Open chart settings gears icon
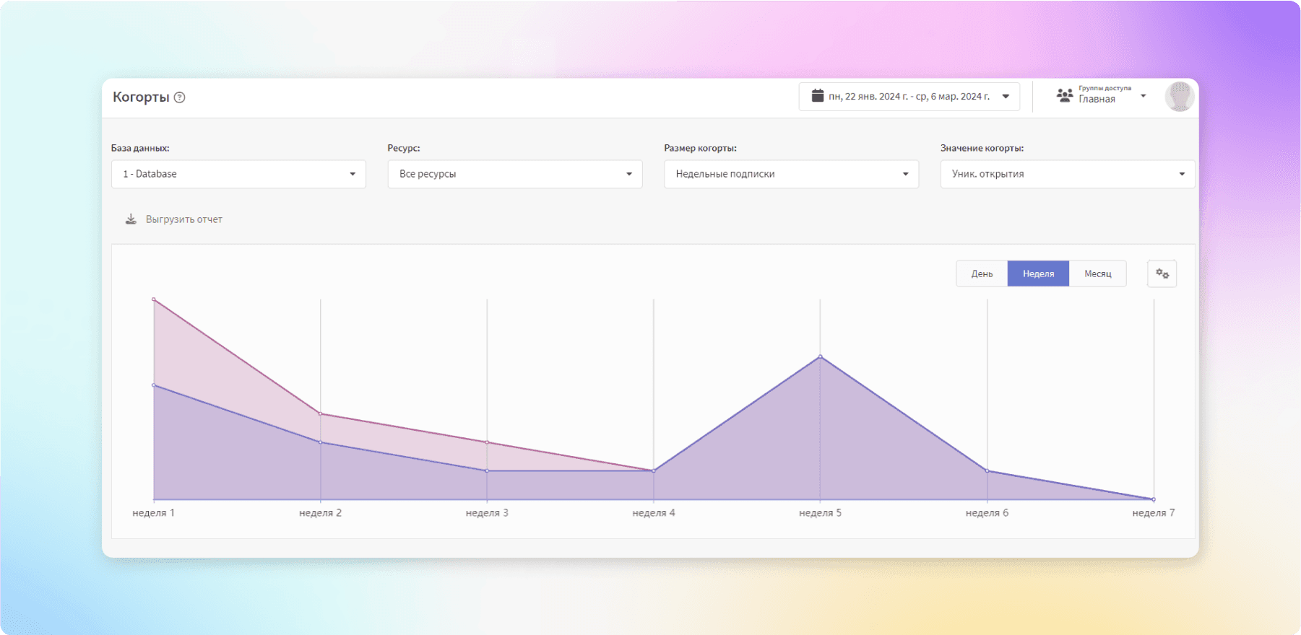The height and width of the screenshot is (635, 1301). 1162,273
